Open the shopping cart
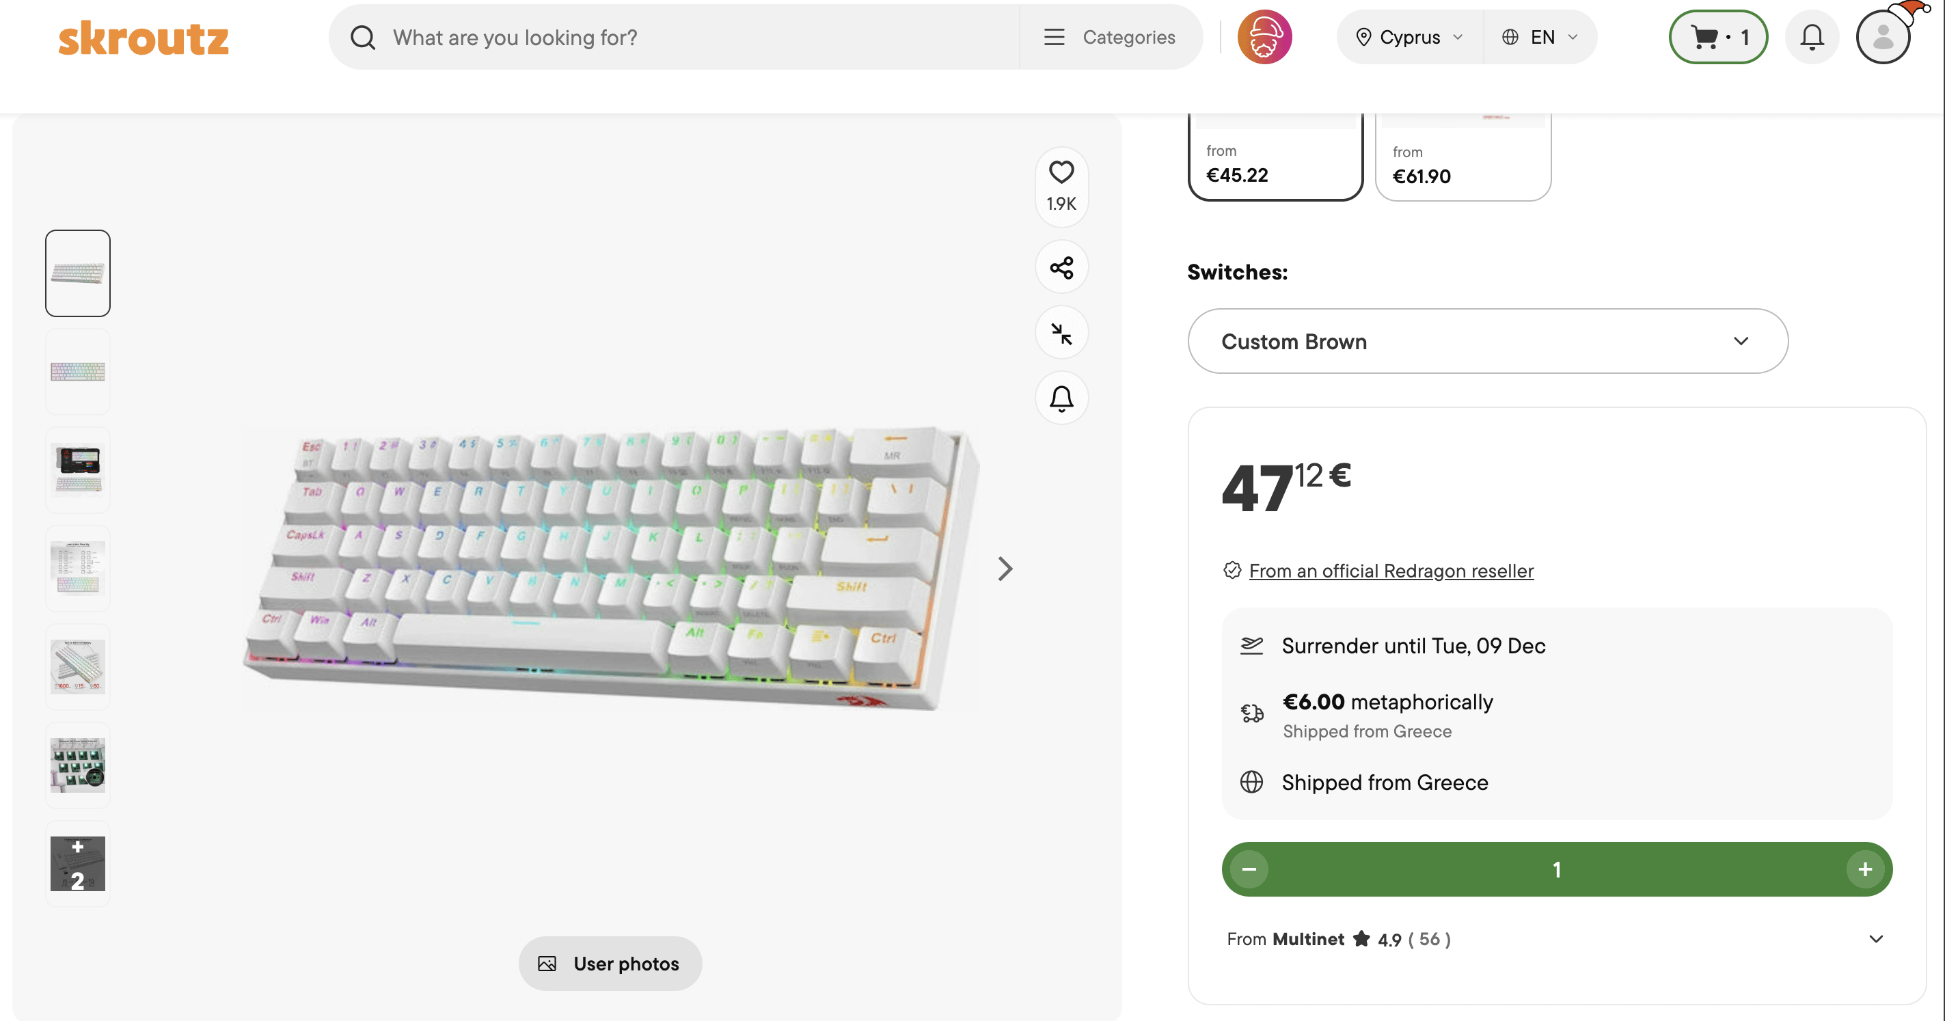Image resolution: width=1945 pixels, height=1021 pixels. pyautogui.click(x=1717, y=37)
